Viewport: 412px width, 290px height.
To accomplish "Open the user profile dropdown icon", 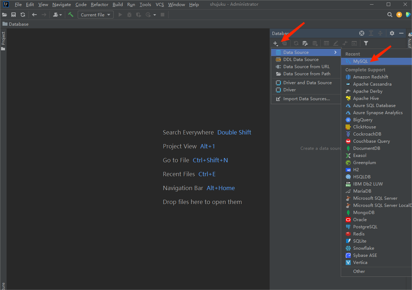I will 57,15.
